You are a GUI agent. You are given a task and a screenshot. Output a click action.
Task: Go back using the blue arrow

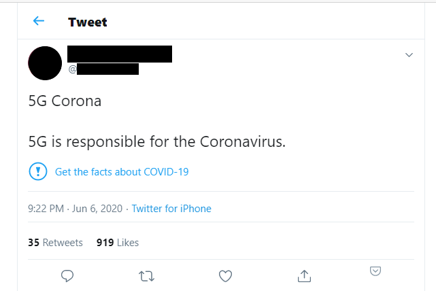coord(39,21)
